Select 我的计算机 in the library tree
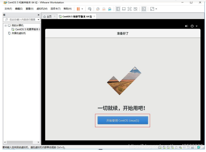Viewport: 206px width, 152px height. (17, 25)
